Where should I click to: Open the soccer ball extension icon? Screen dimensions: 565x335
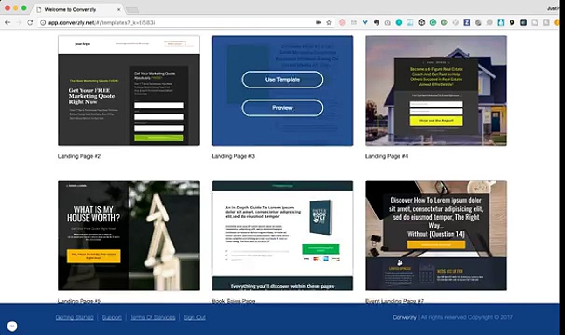(421, 22)
